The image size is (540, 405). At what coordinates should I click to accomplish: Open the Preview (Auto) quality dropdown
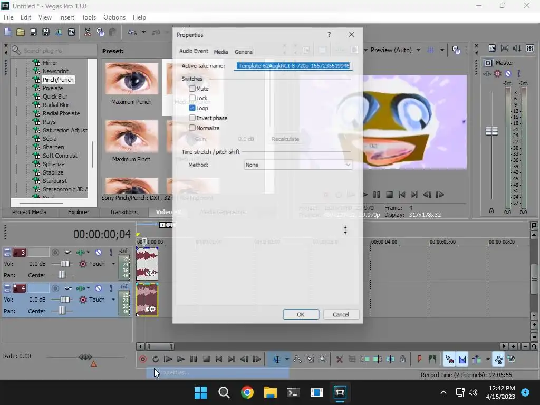click(418, 50)
